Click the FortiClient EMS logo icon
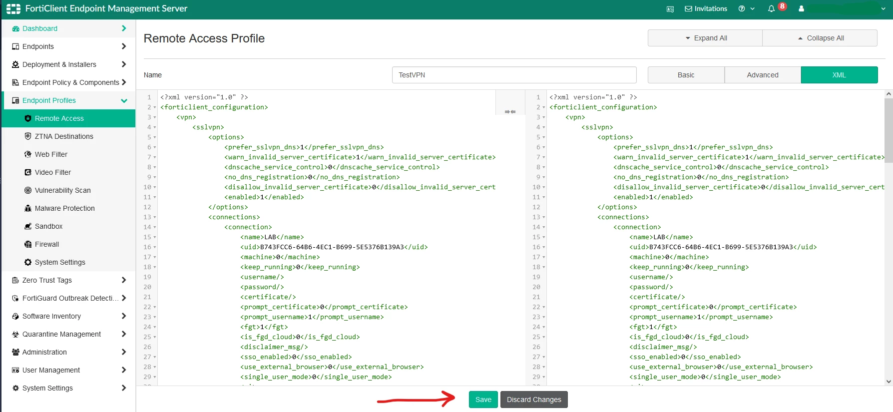Viewport: 893px width, 412px height. (13, 8)
